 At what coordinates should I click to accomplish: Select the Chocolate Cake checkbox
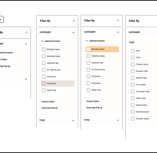[133, 92]
